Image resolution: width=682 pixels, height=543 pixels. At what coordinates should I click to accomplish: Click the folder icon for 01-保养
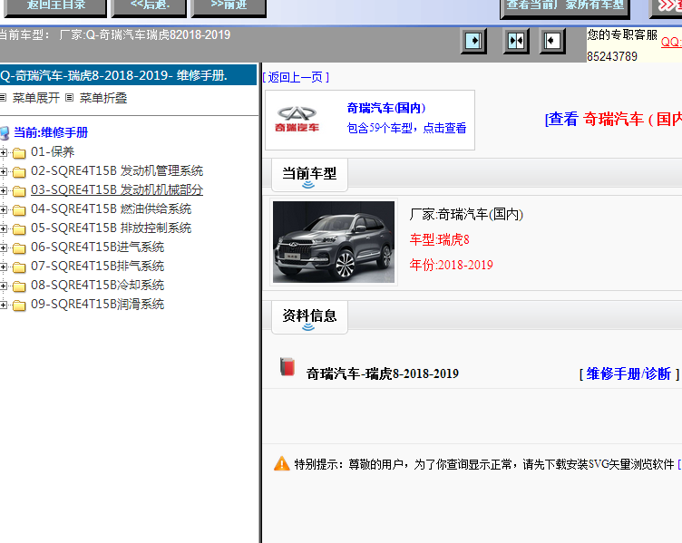[x=19, y=152]
